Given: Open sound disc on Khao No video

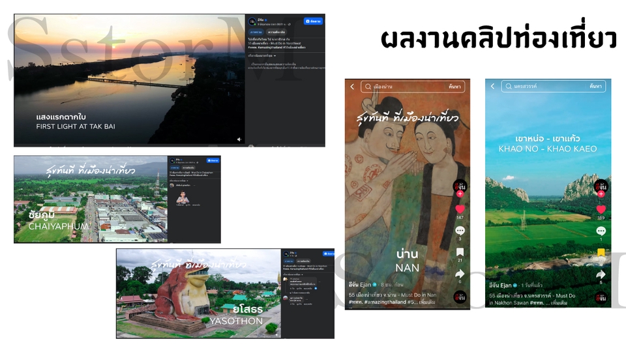Looking at the screenshot, I should pyautogui.click(x=601, y=298).
